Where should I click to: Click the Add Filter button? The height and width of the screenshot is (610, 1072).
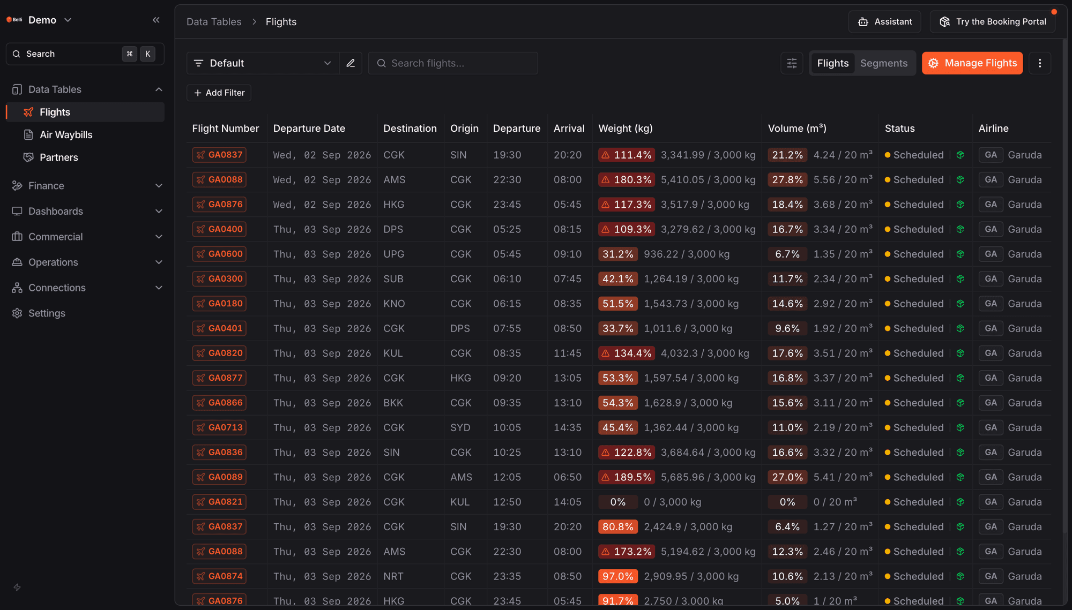pos(219,93)
